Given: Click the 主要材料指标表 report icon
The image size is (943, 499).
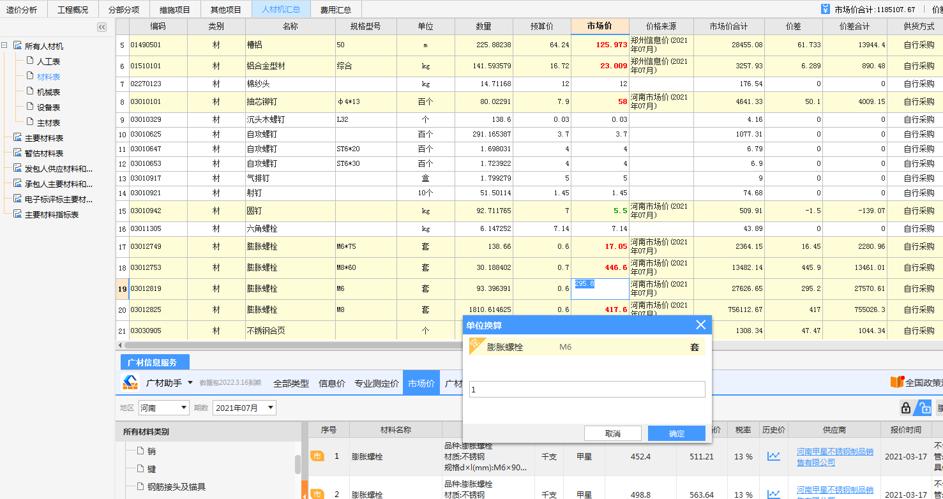Looking at the screenshot, I should 17,214.
